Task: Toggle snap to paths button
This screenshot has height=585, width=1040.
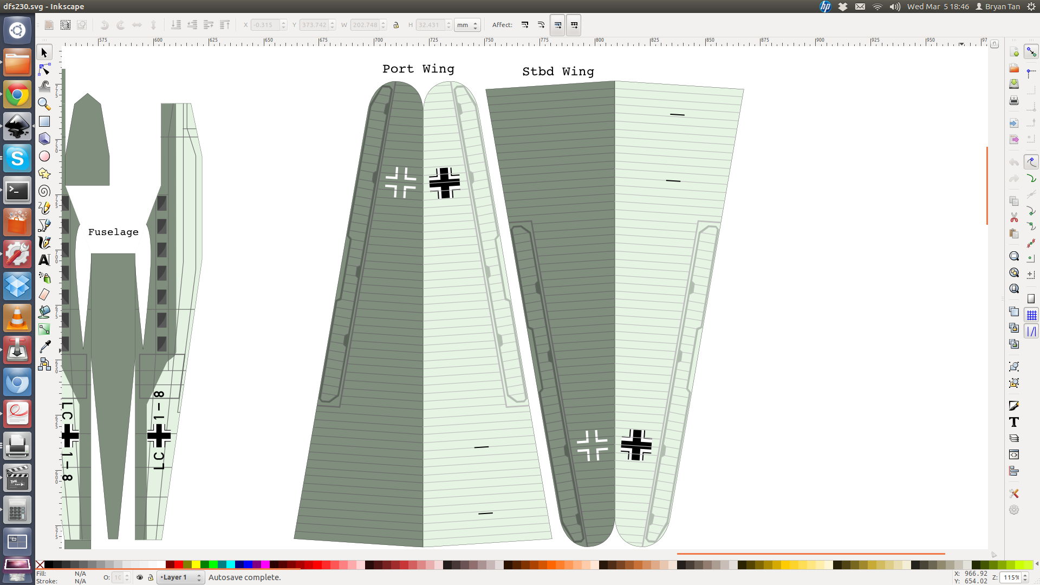Action: click(x=1031, y=178)
